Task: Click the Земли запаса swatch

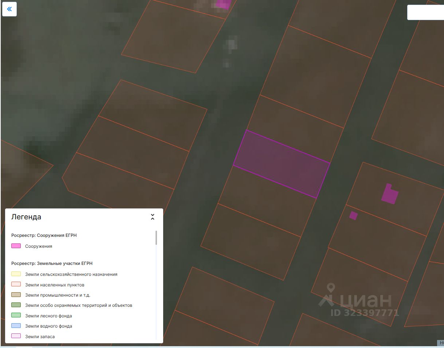Action: point(16,336)
